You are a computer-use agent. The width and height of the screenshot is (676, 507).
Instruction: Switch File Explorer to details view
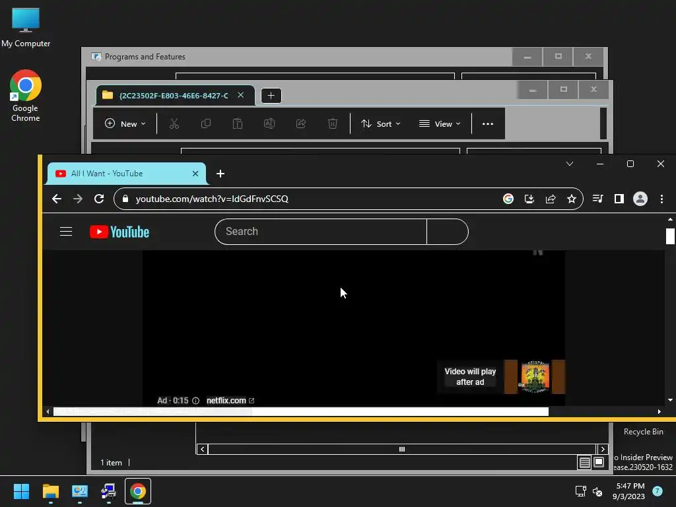coord(585,463)
